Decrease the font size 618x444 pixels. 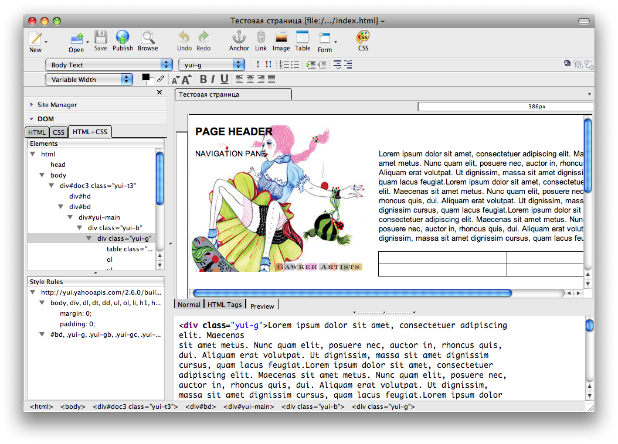pos(175,80)
